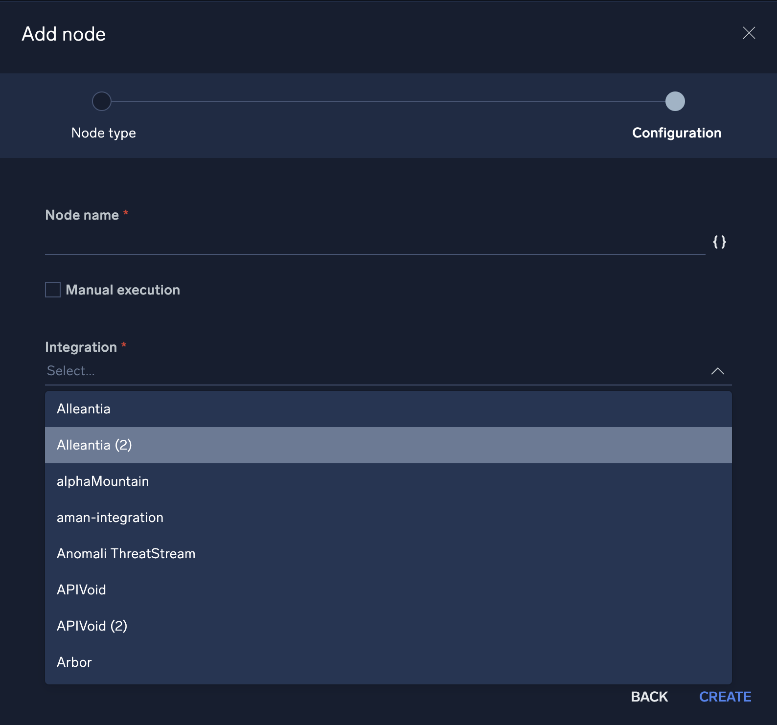Viewport: 777px width, 725px height.
Task: Pick alphaMountain integration
Action: pos(103,481)
